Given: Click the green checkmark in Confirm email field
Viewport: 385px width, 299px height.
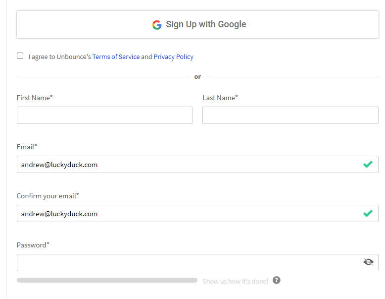Looking at the screenshot, I should tap(368, 213).
